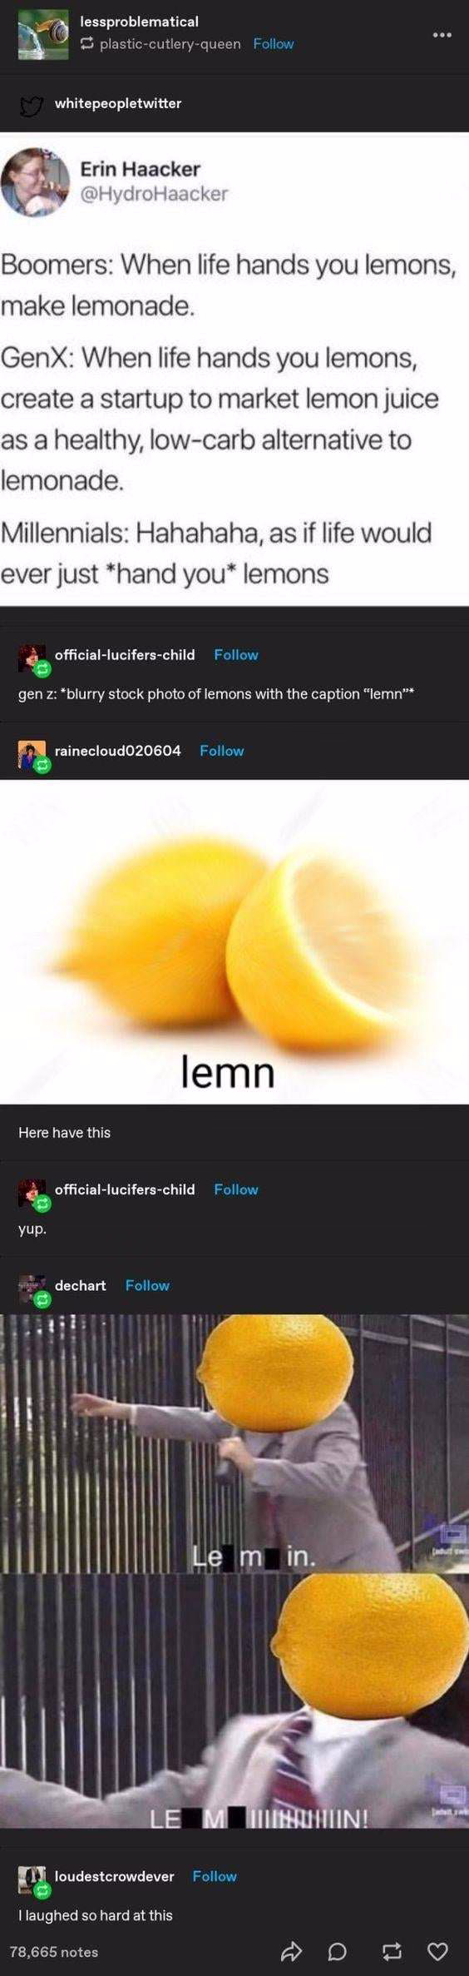Follow official-lucifers-child above the gen z comment

tap(236, 655)
